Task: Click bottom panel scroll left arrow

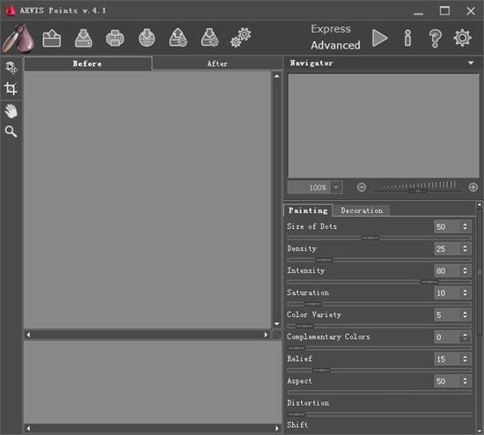Action: click(29, 428)
